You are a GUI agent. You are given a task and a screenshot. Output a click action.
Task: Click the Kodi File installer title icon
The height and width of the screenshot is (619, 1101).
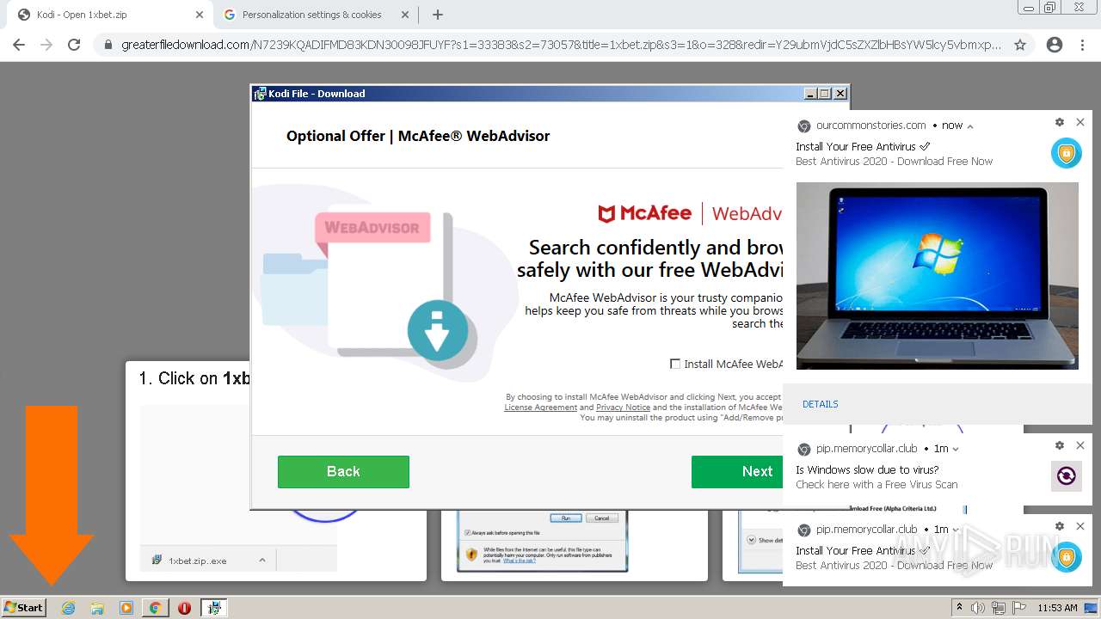(260, 94)
